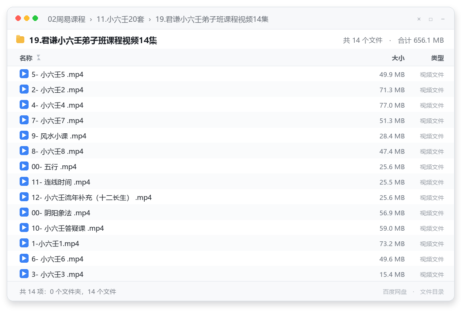Screen dimensions: 461x311
Task: Select file name 3- 小六壬3 .mp4
Action: [x=57, y=275]
